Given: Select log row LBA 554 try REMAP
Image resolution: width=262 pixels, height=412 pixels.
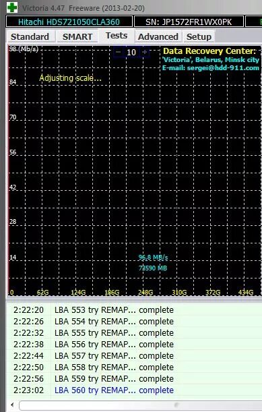Looking at the screenshot, I should [x=134, y=322].
